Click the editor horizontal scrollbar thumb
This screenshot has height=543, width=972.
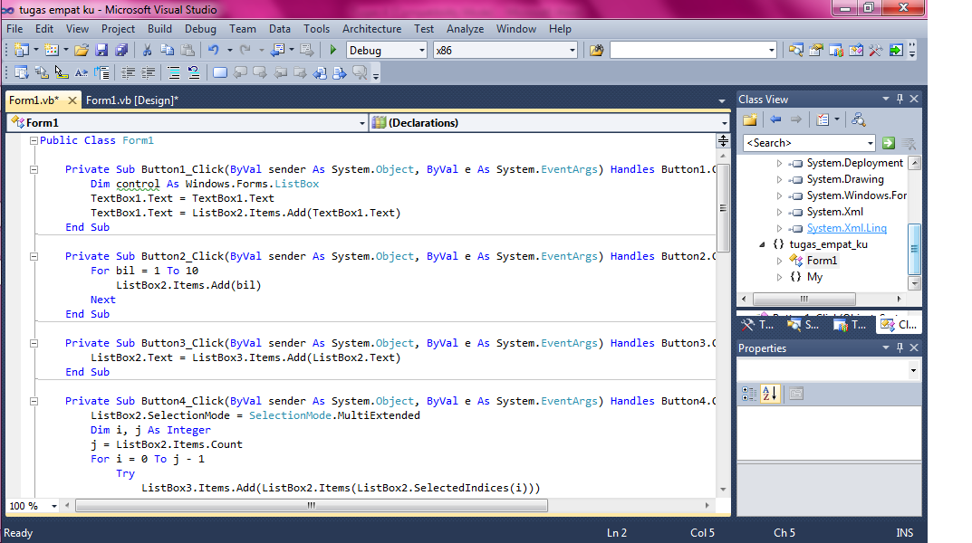click(312, 506)
